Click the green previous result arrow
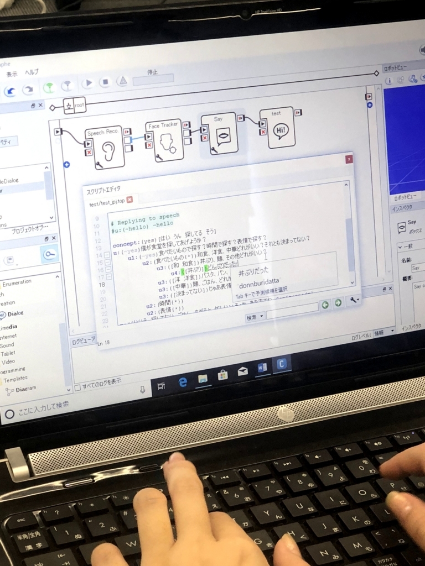The image size is (425, 566). 325,305
